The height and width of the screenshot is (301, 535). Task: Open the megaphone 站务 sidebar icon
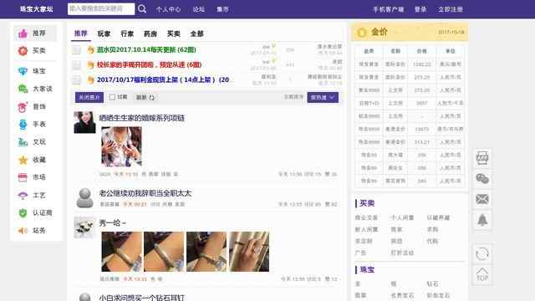point(23,231)
